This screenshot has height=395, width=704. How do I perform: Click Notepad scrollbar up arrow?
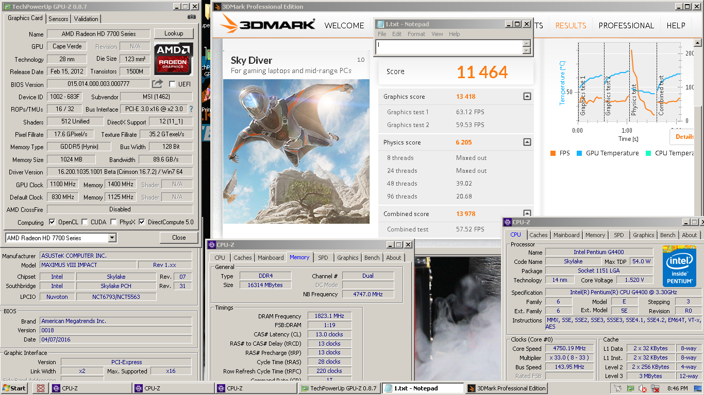(526, 44)
